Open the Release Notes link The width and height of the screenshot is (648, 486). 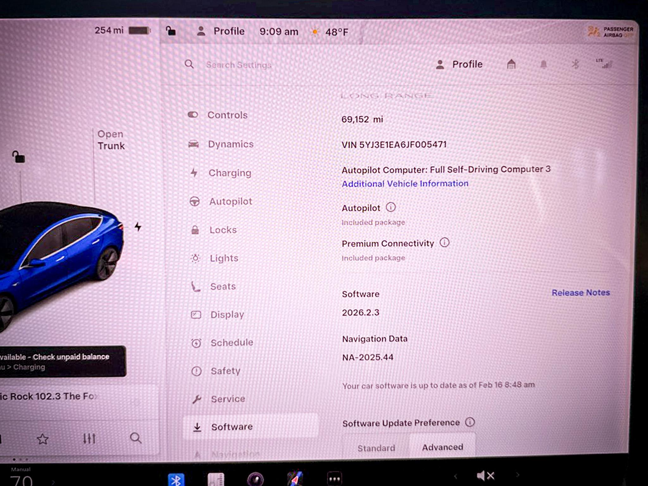581,293
